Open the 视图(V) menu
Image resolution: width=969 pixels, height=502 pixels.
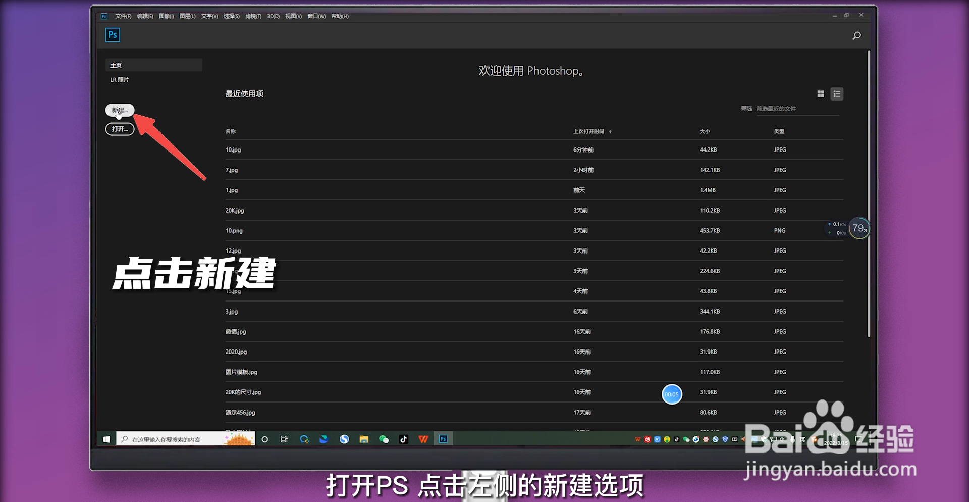[294, 16]
